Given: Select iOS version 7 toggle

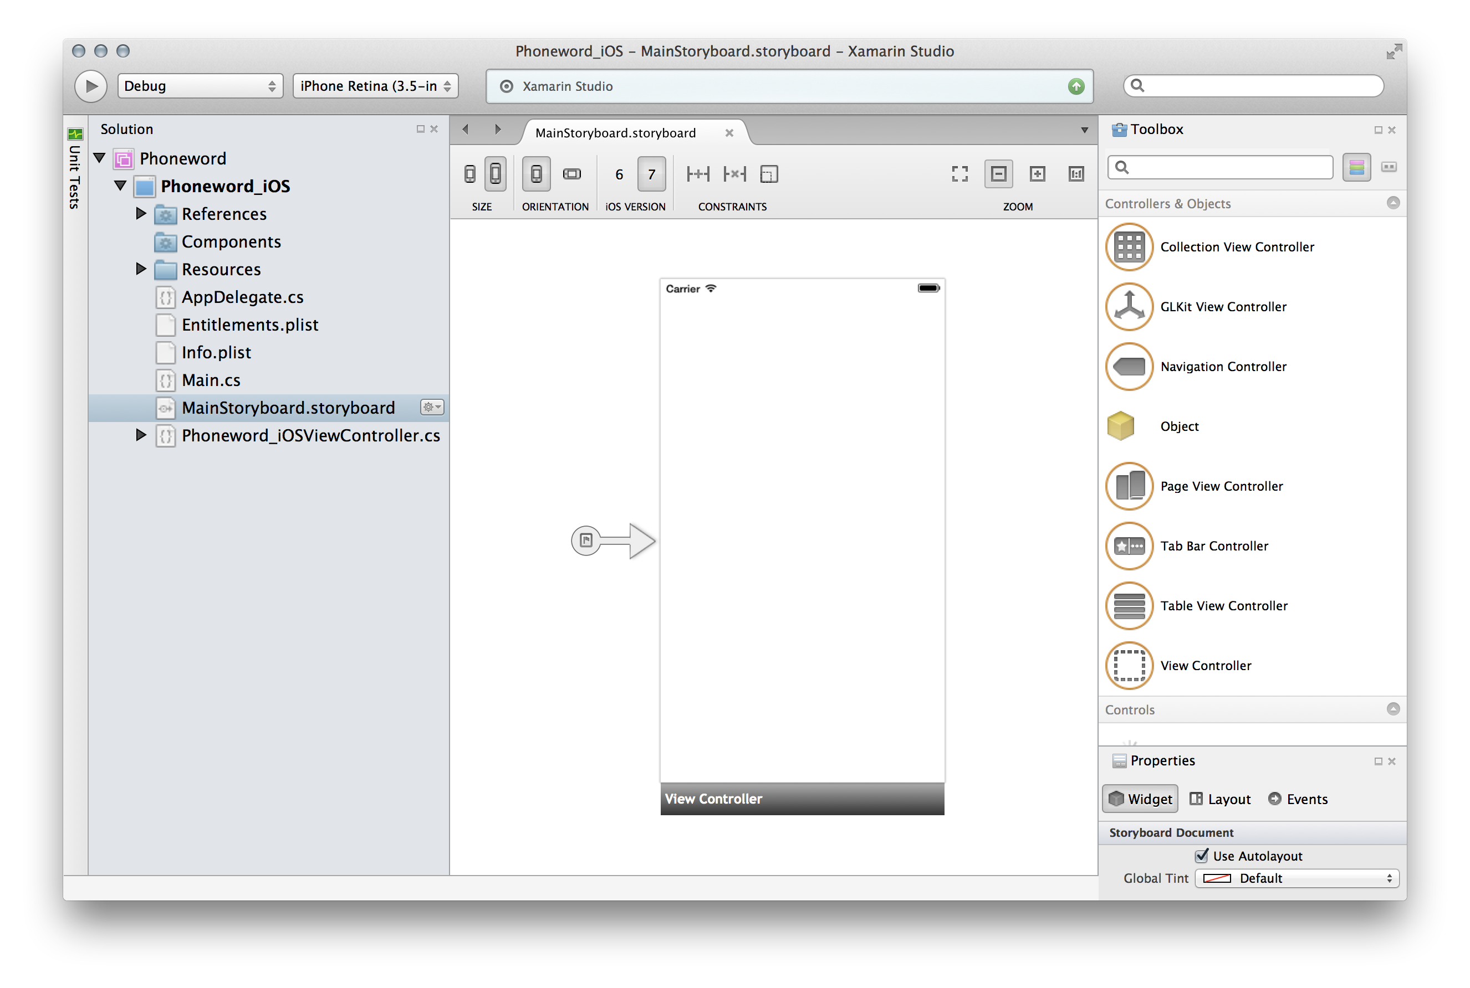Looking at the screenshot, I should [x=651, y=174].
